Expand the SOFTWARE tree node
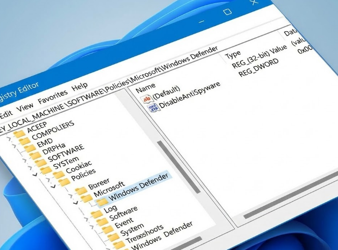The image size is (338, 250). click(x=30, y=168)
